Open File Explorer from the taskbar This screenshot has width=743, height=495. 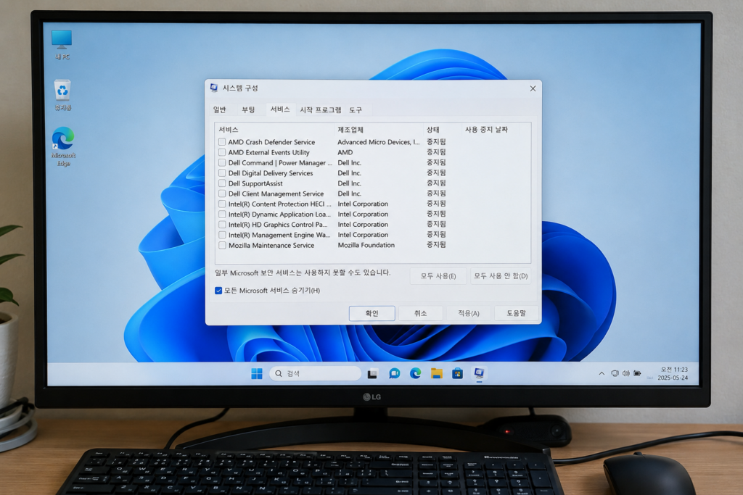coord(436,373)
